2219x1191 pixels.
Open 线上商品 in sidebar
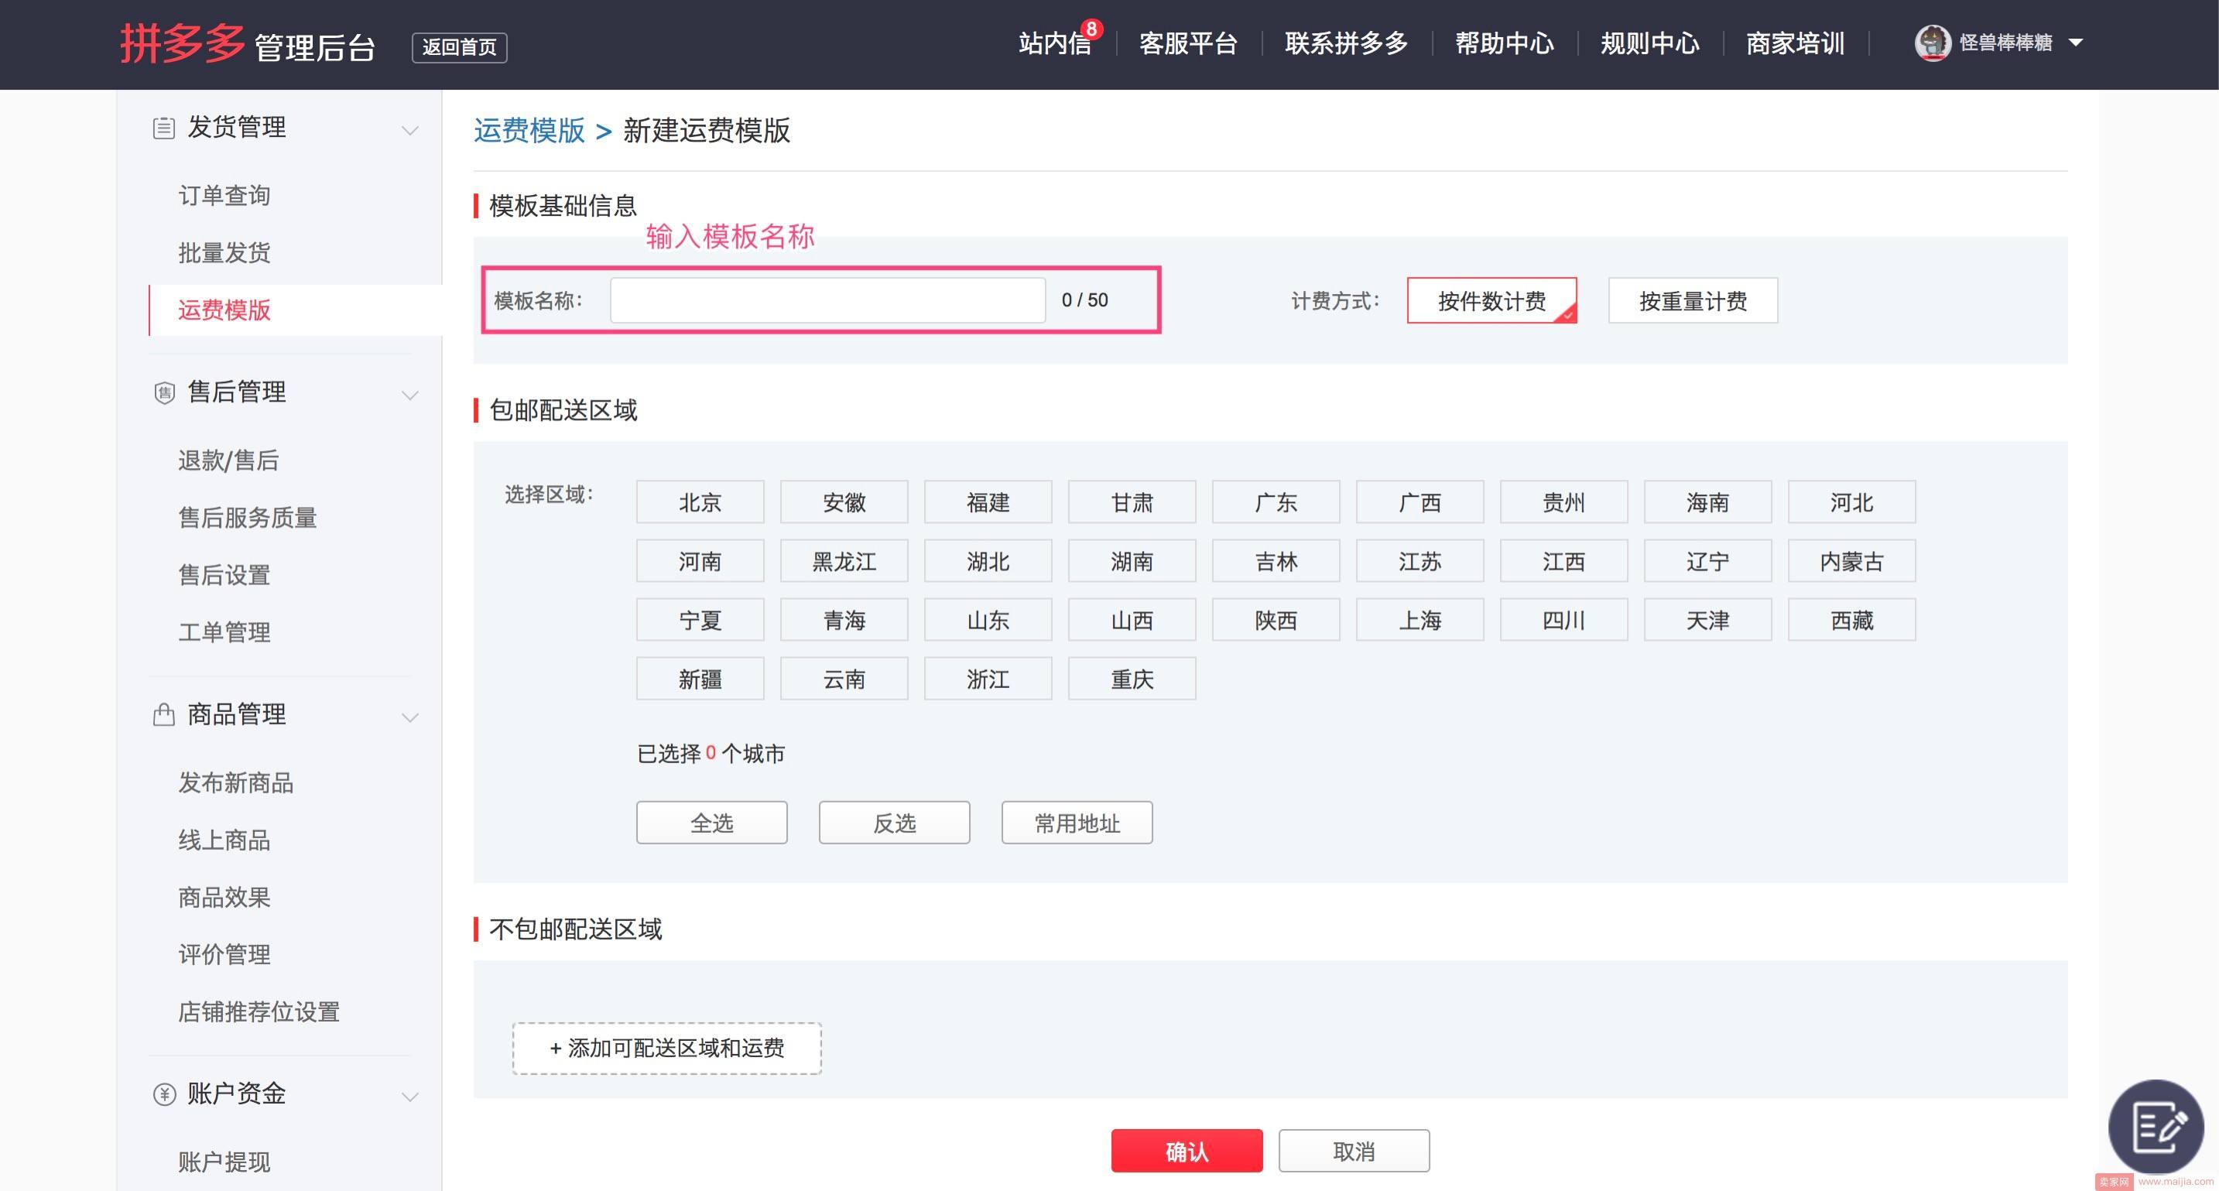coord(224,840)
